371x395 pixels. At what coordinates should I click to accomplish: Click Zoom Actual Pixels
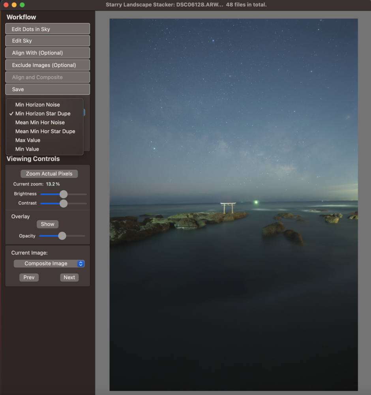pos(49,174)
